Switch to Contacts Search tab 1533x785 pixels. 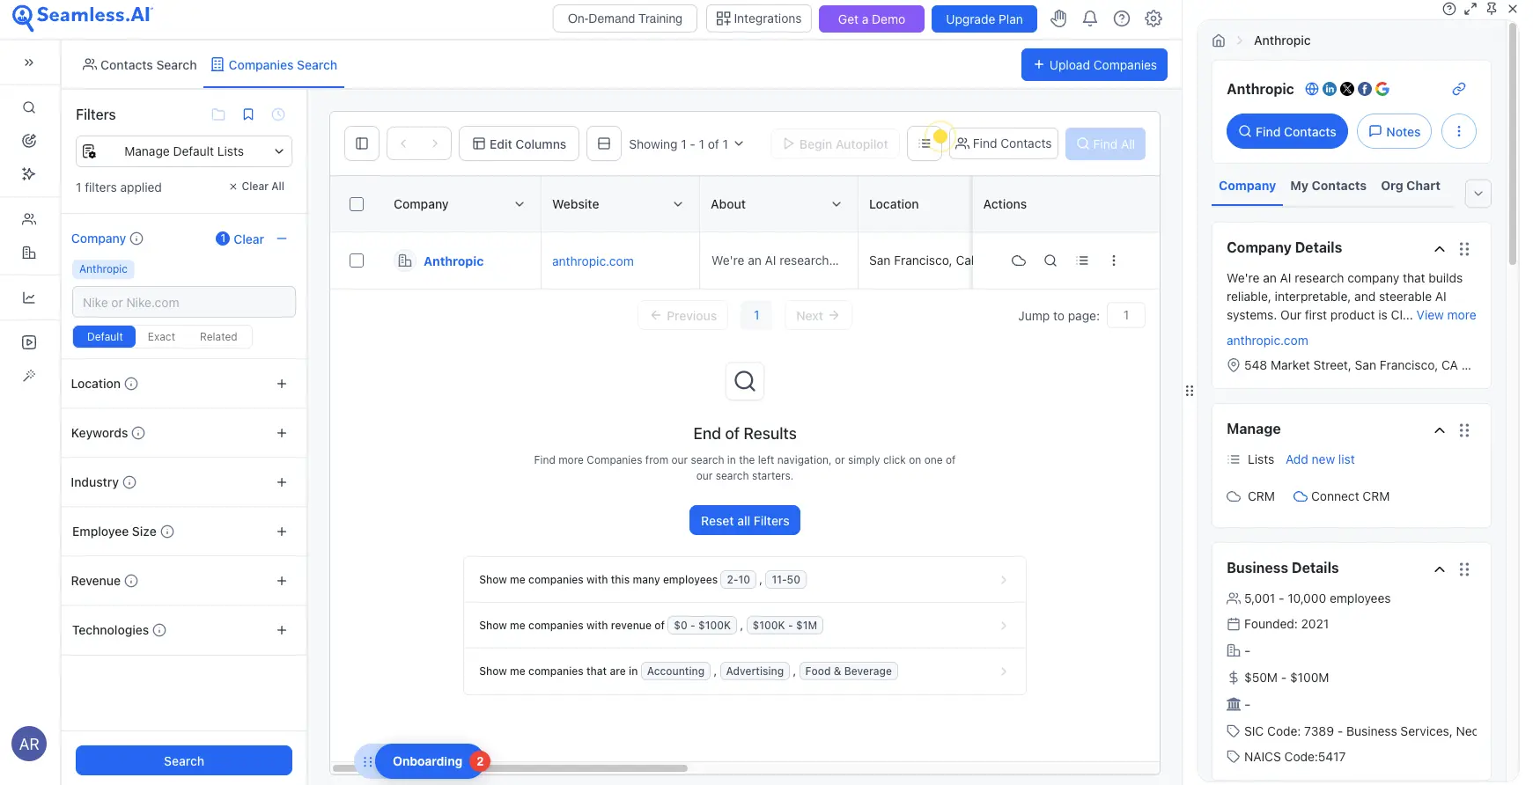(139, 65)
